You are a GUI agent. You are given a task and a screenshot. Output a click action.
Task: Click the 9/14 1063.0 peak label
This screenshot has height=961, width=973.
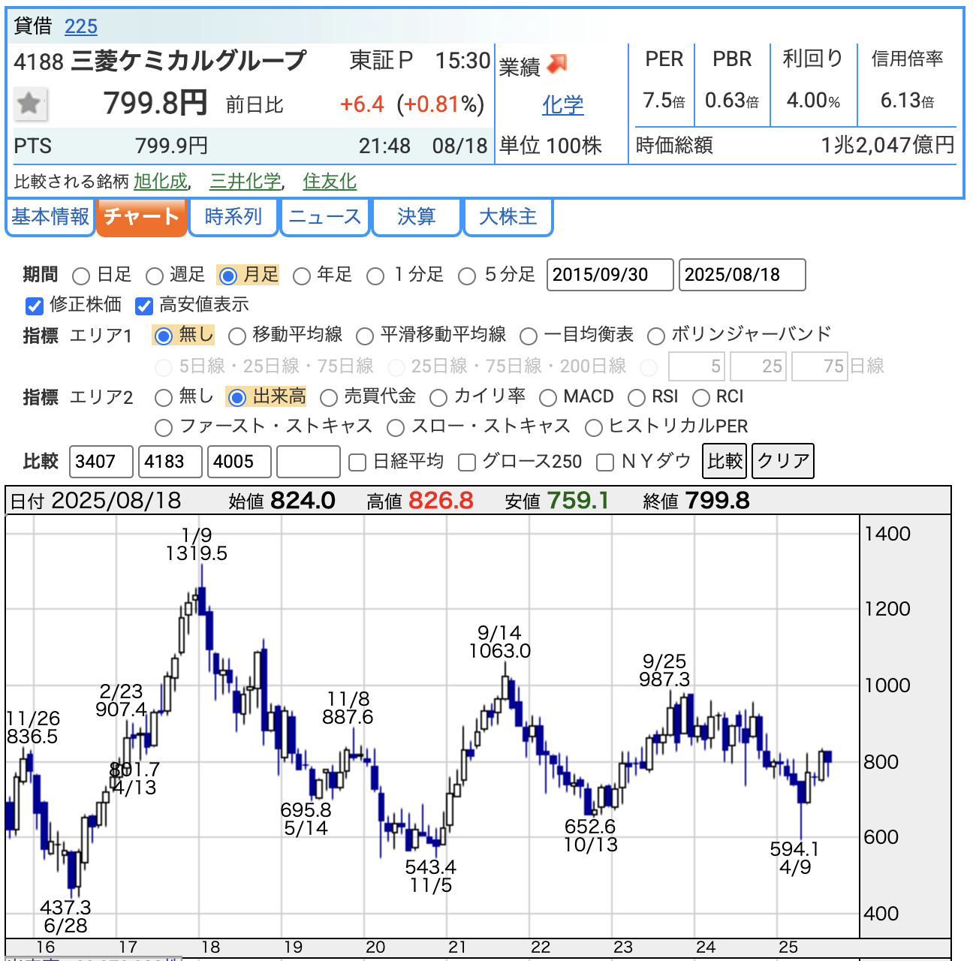[x=500, y=642]
